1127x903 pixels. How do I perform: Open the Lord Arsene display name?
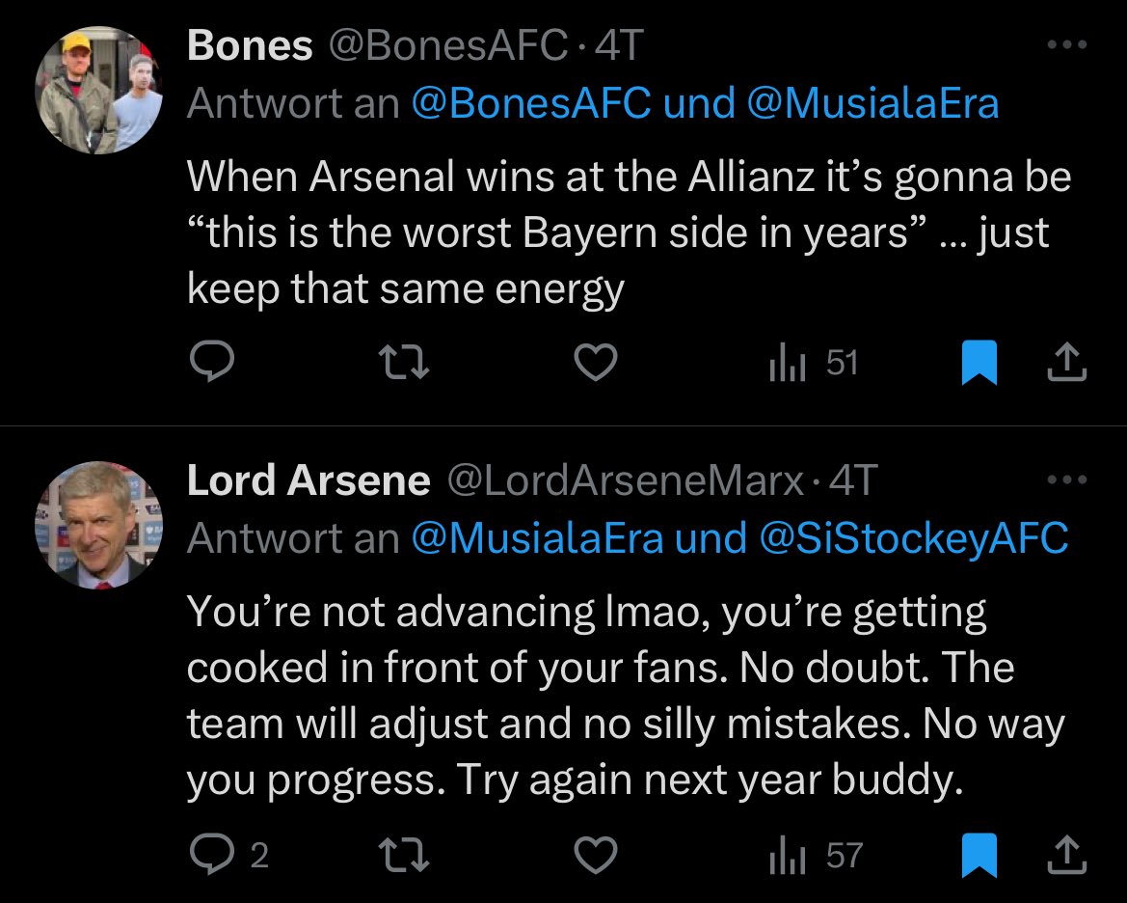click(309, 481)
